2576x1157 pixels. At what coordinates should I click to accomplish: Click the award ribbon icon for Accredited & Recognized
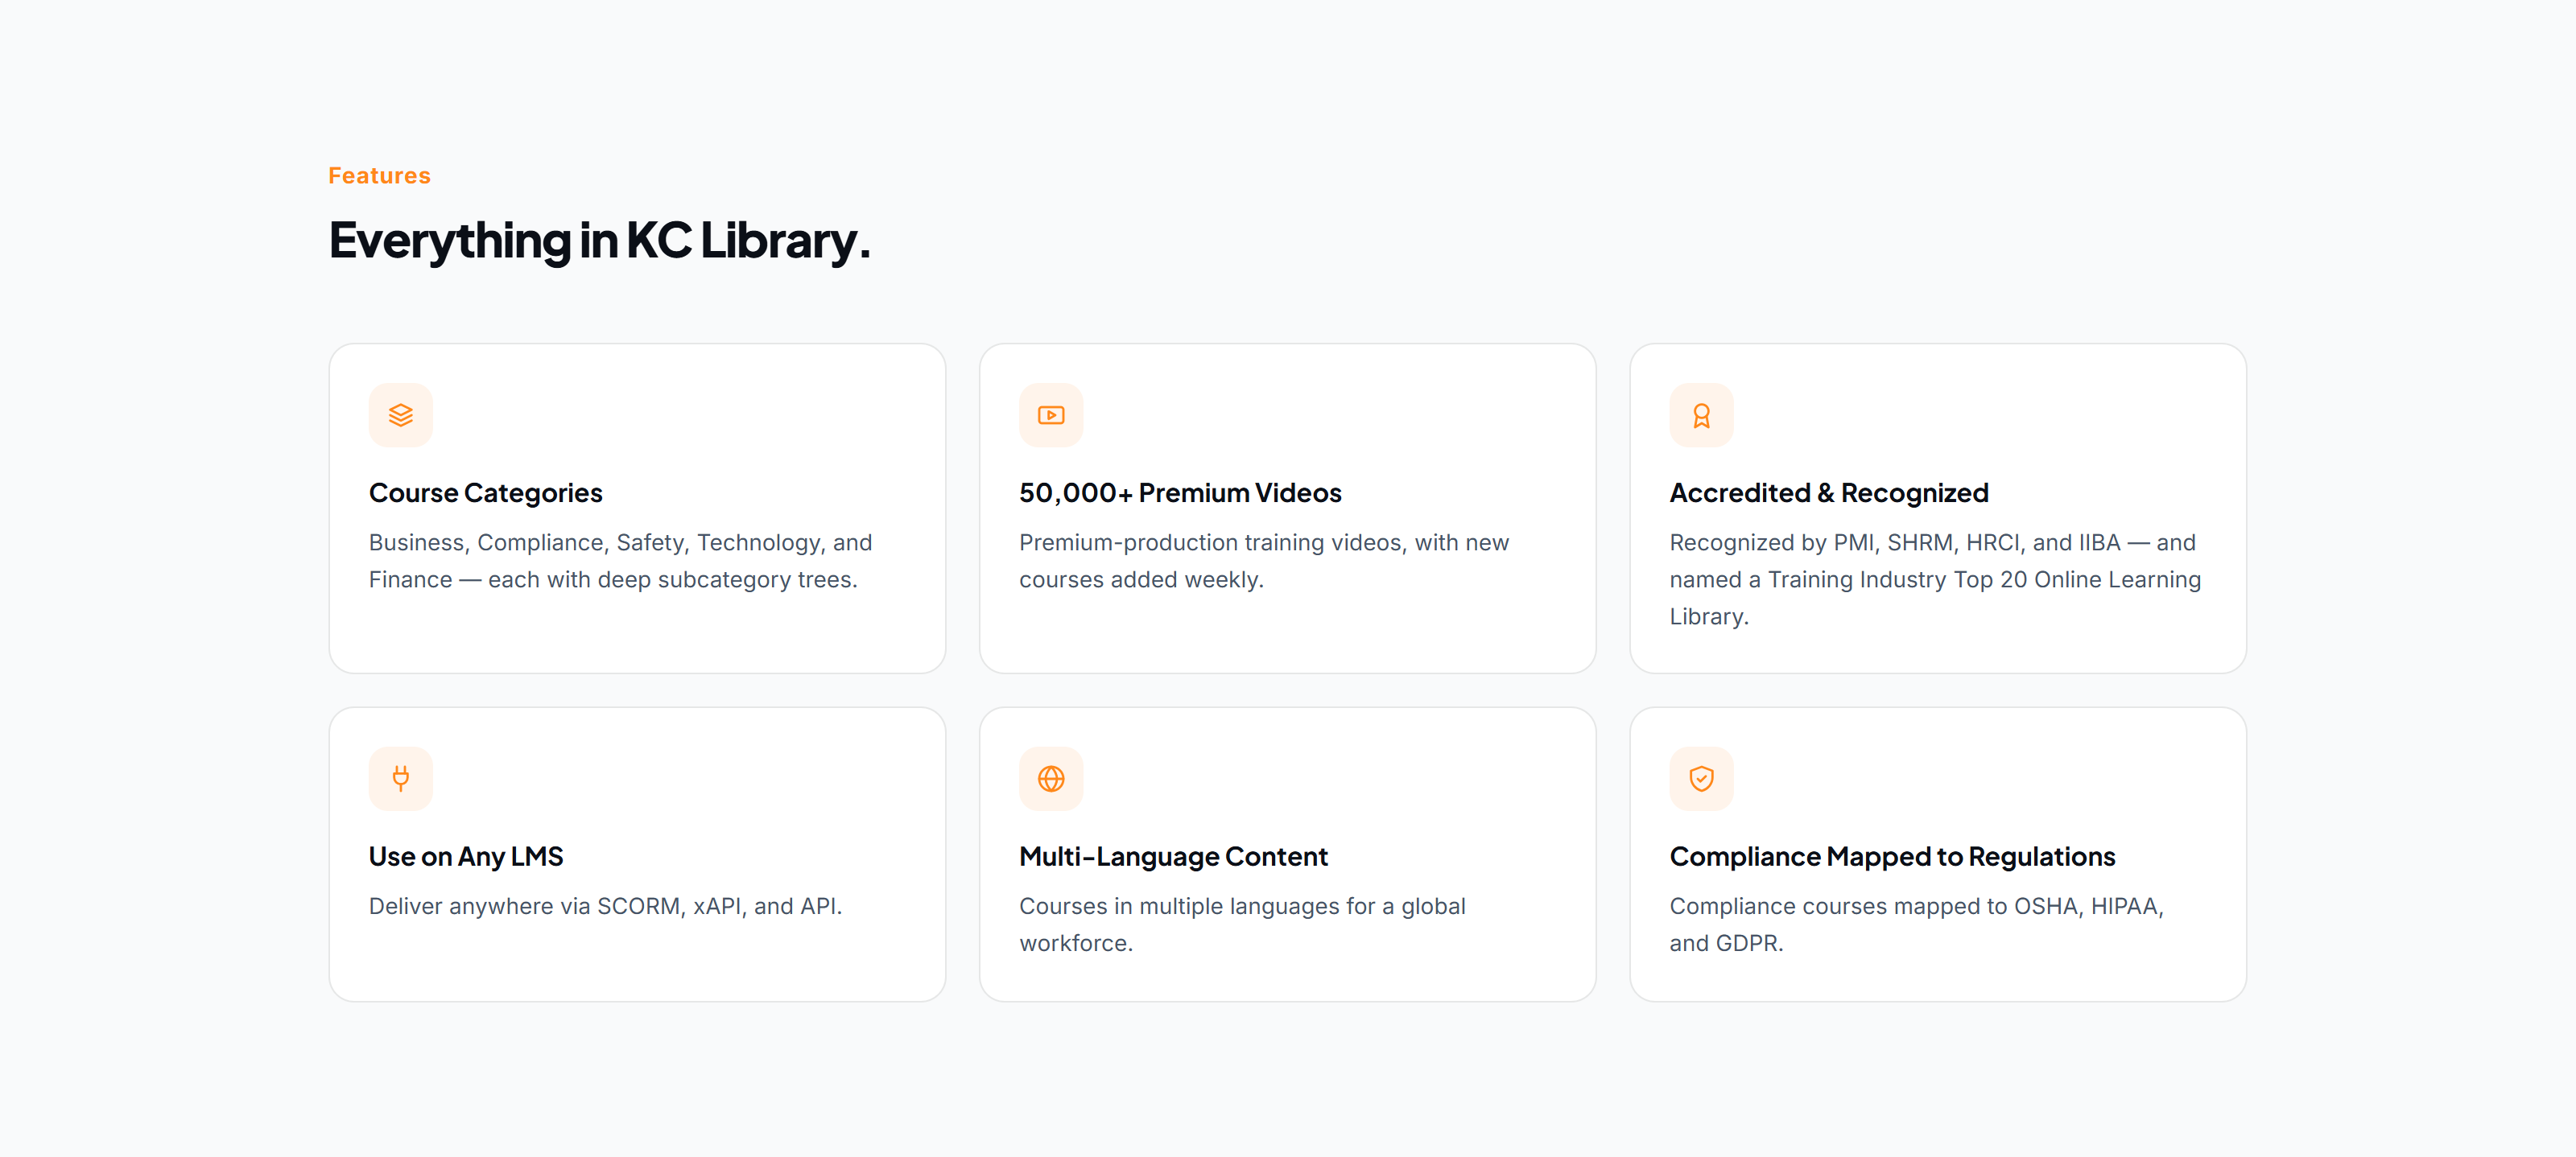coord(1701,414)
